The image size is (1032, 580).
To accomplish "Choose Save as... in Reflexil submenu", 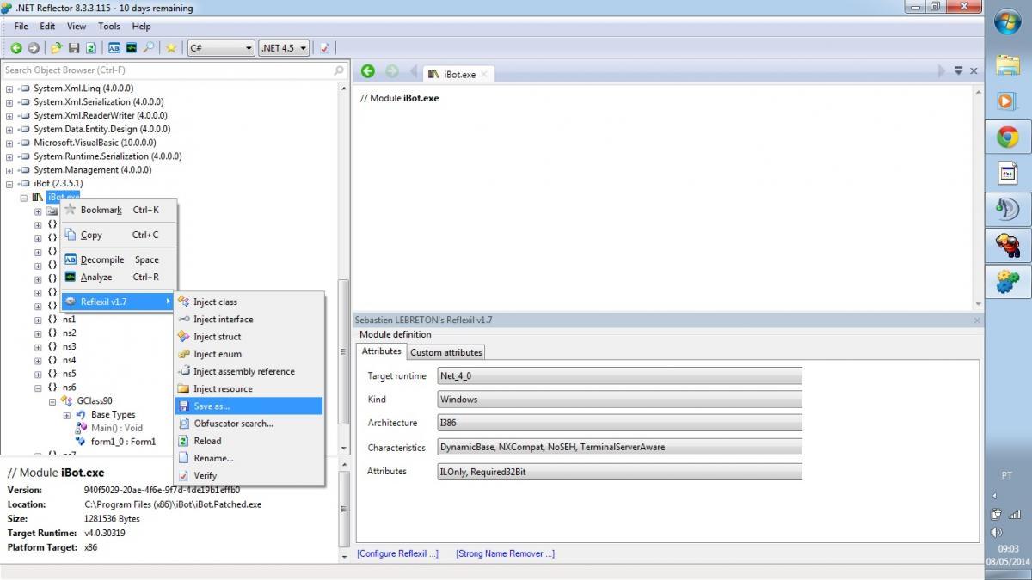I will 249,406.
